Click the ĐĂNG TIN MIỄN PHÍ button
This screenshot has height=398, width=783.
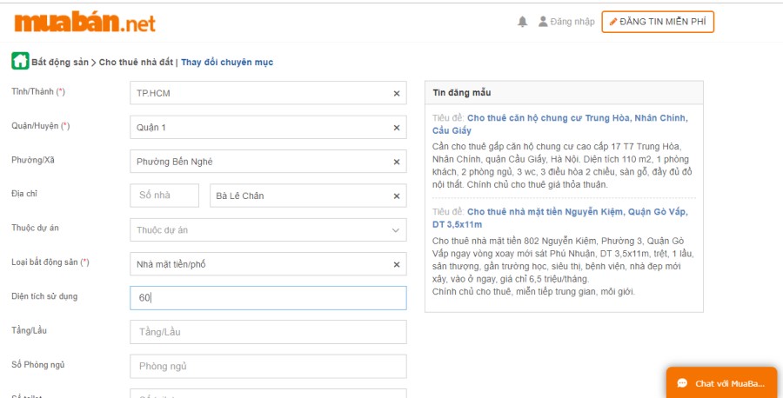point(658,22)
